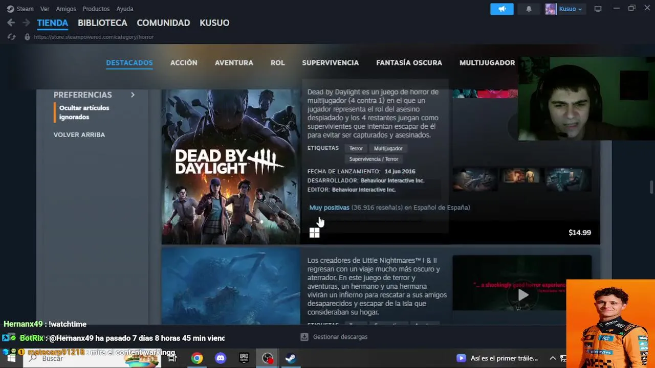View the first Dead by Daylight screenshot thumbnail
The width and height of the screenshot is (655, 368).
474,179
